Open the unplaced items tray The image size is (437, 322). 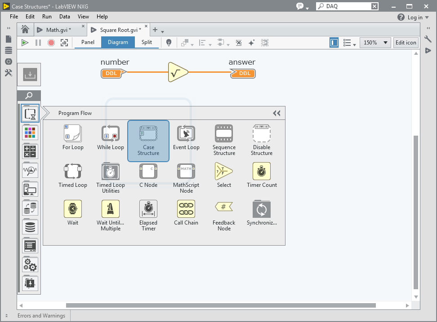(x=29, y=75)
